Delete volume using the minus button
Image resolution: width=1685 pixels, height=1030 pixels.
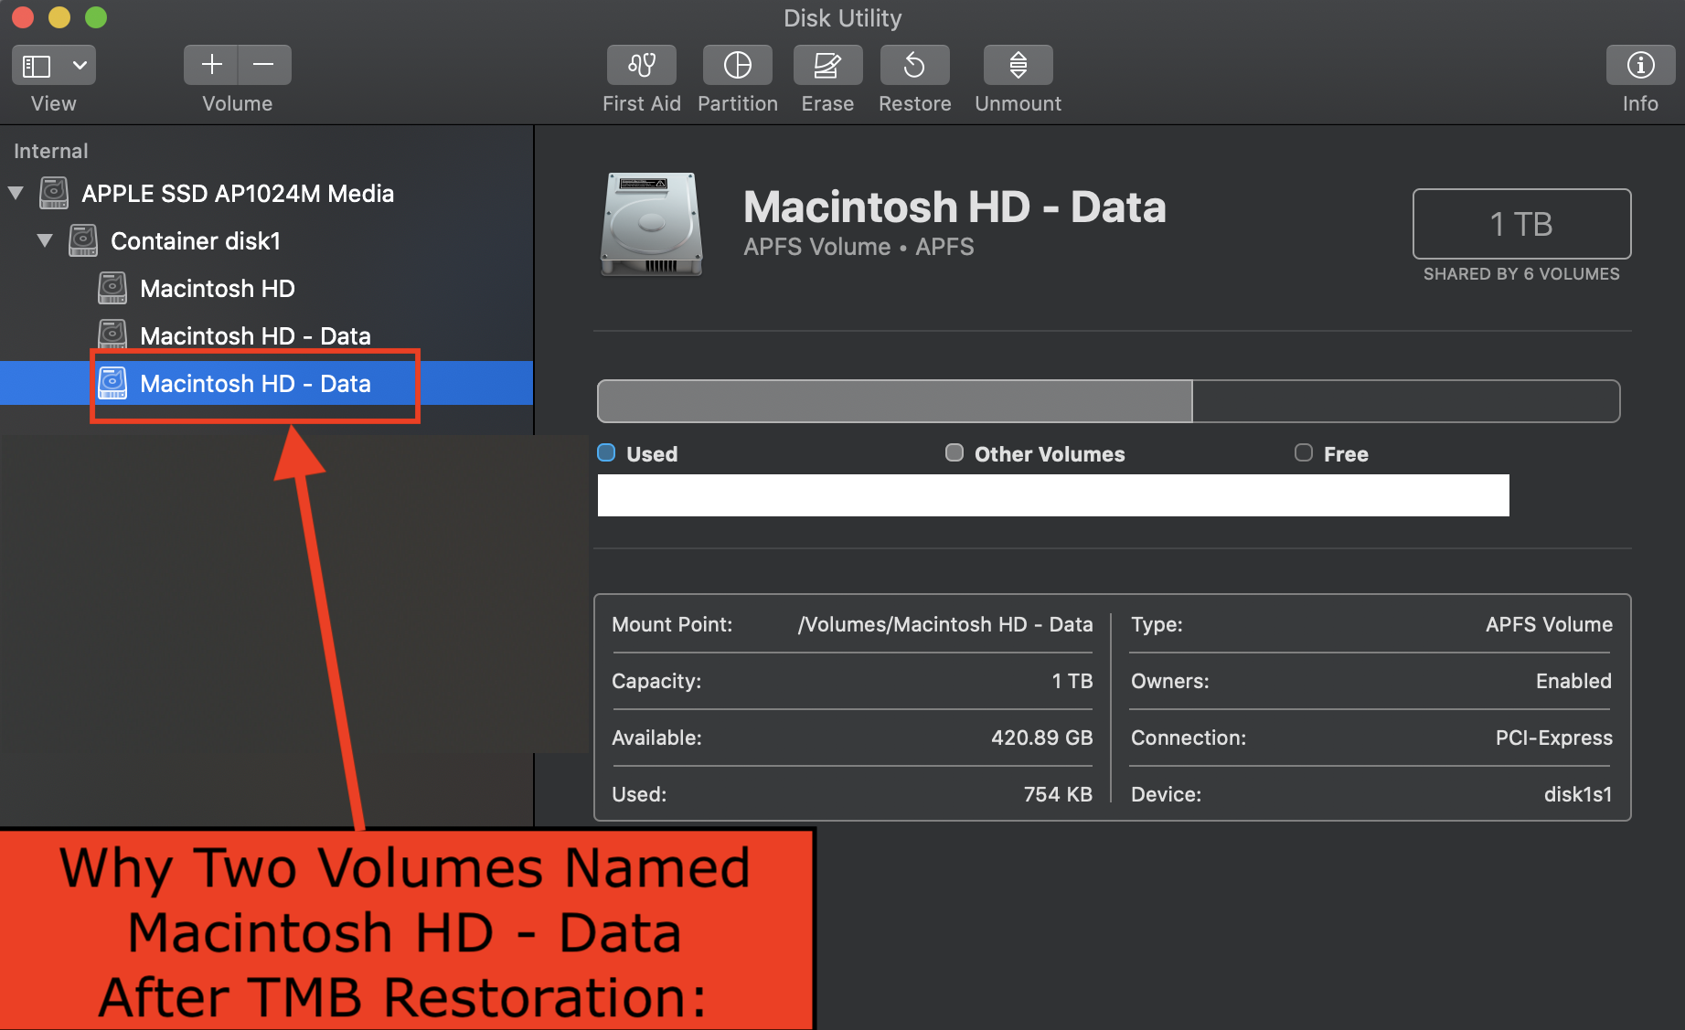pyautogui.click(x=264, y=65)
